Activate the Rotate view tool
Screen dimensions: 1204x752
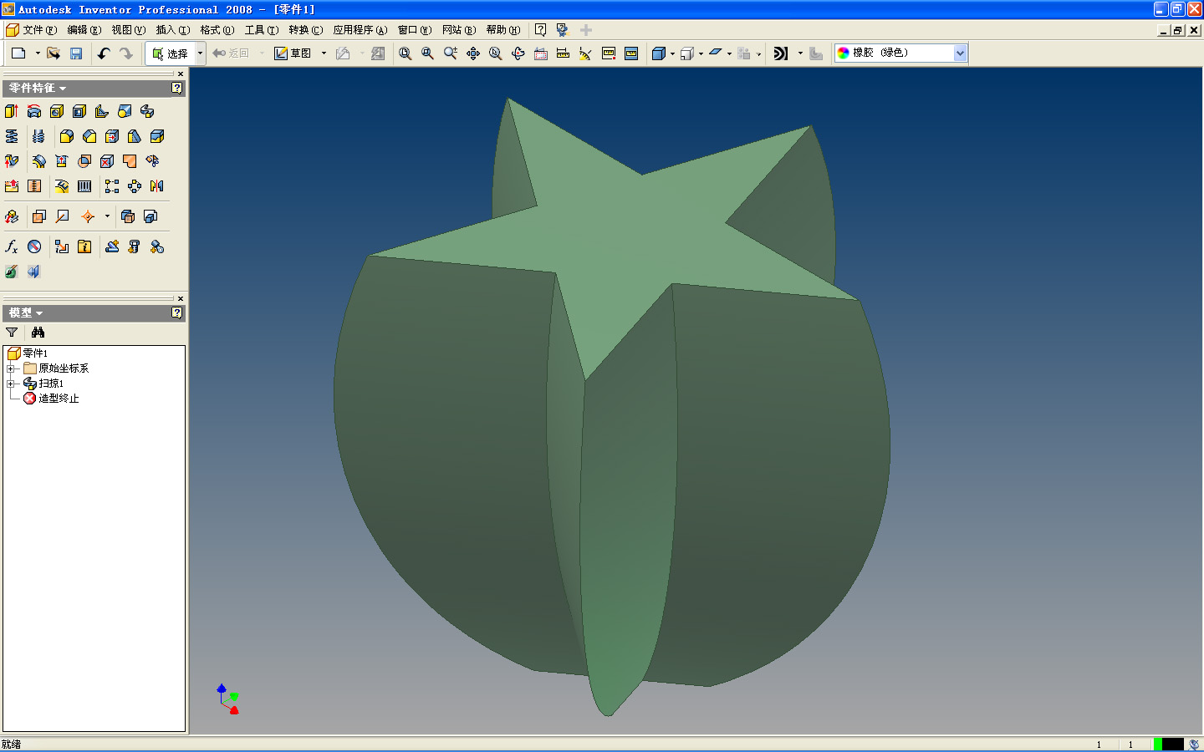[518, 53]
